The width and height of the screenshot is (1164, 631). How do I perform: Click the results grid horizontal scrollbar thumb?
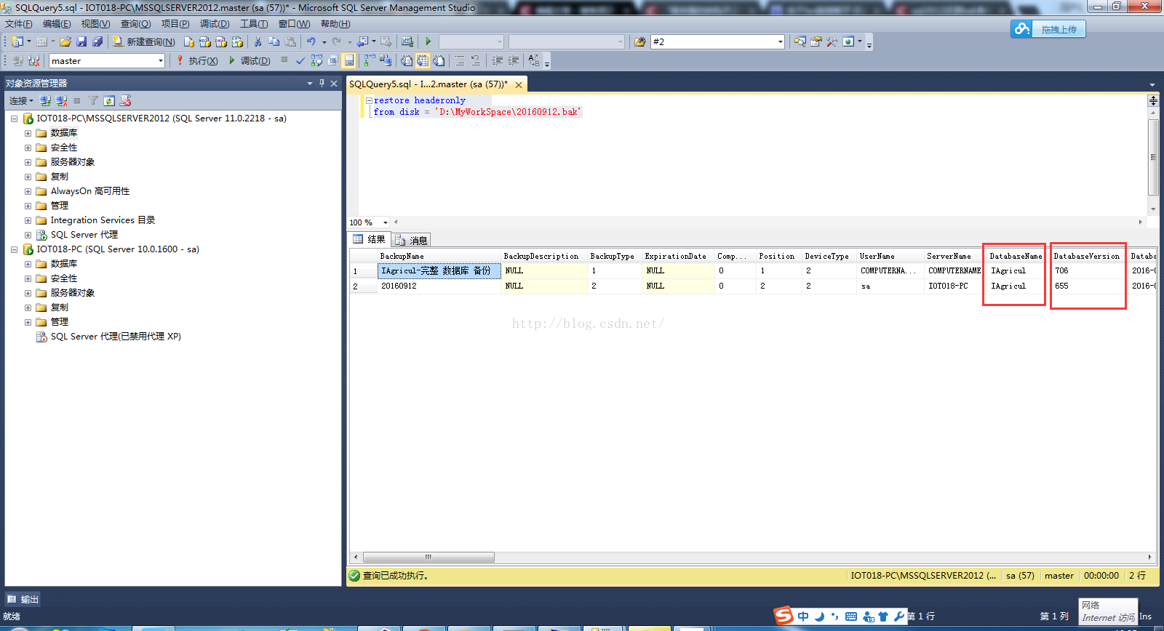(x=428, y=558)
